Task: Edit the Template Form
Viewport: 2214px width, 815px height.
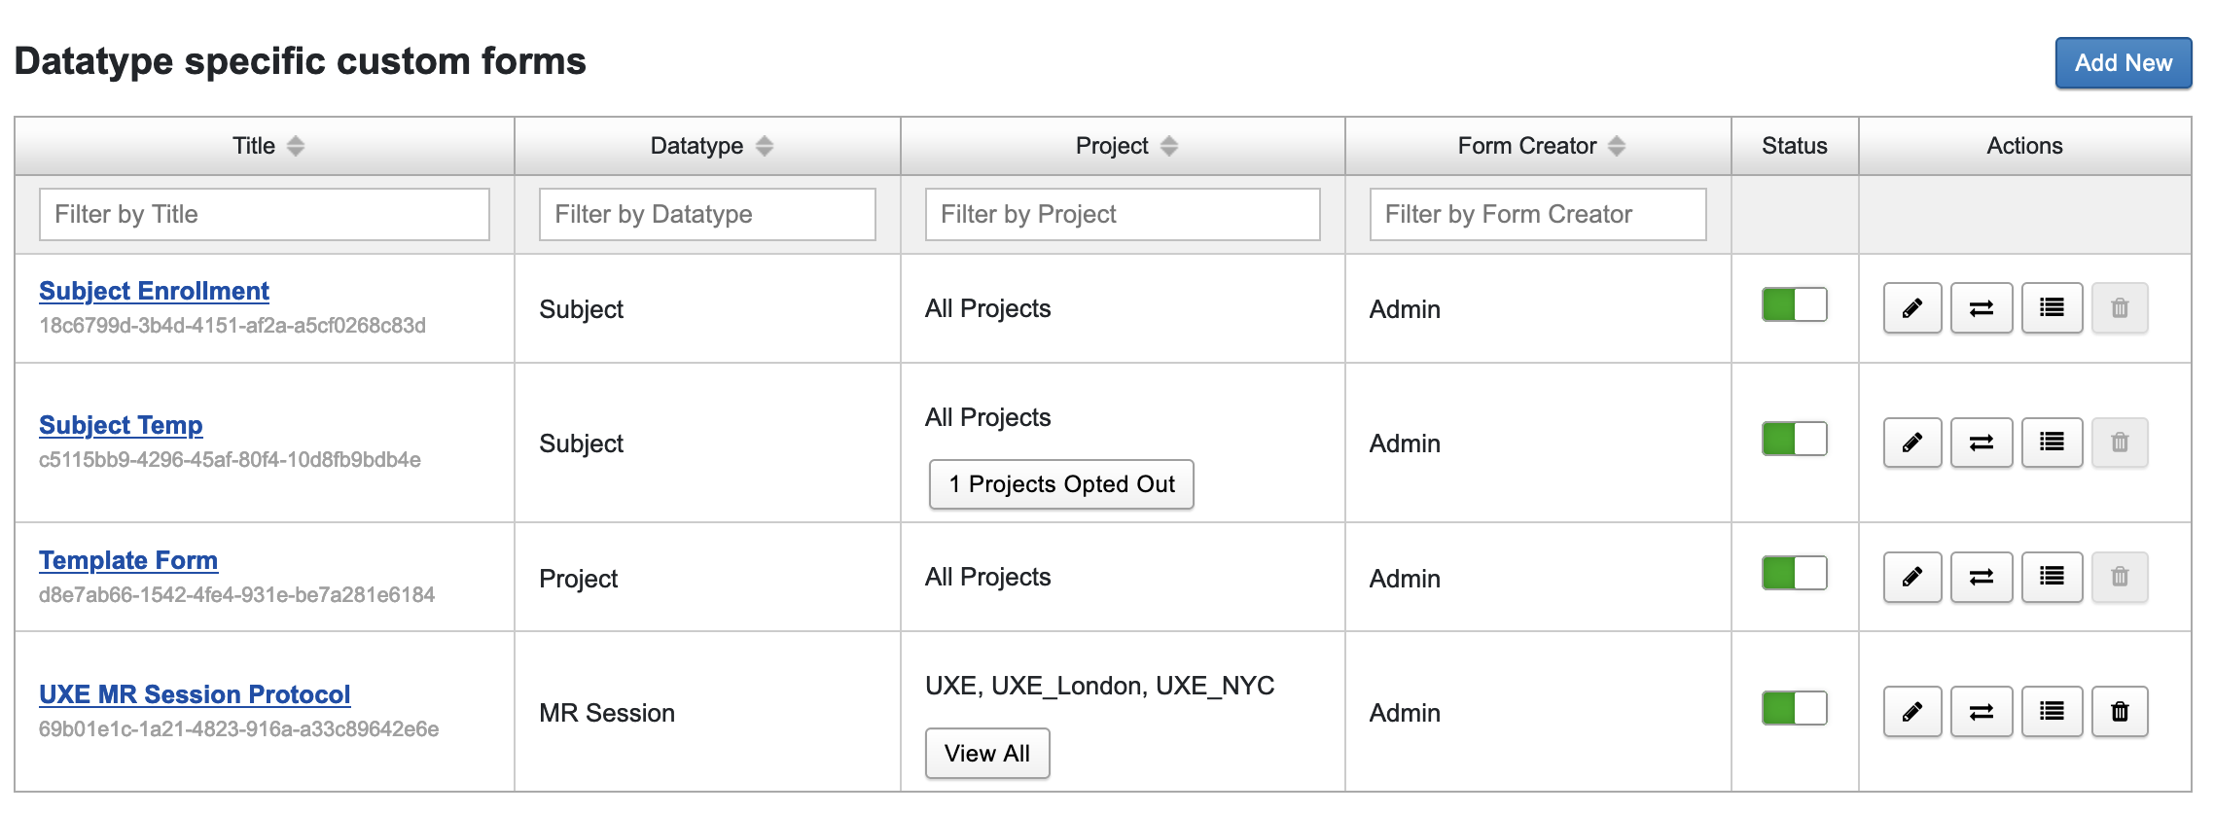Action: [1910, 576]
